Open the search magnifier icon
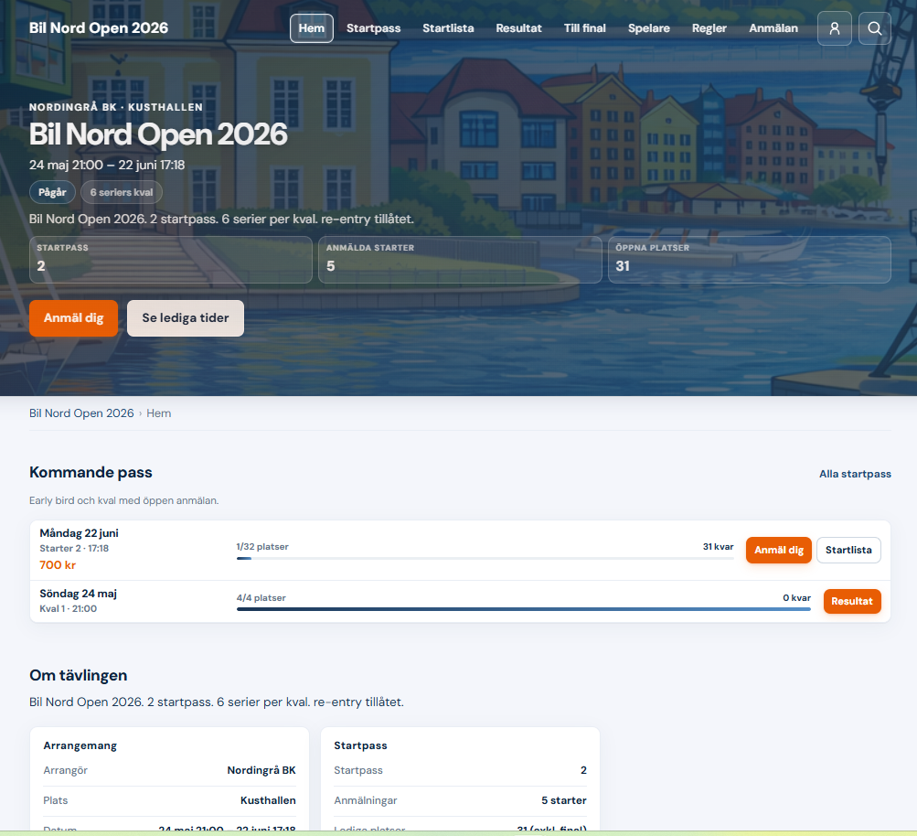Image resolution: width=917 pixels, height=836 pixels. point(874,28)
